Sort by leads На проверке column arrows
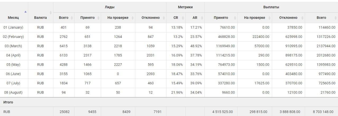 132,18
